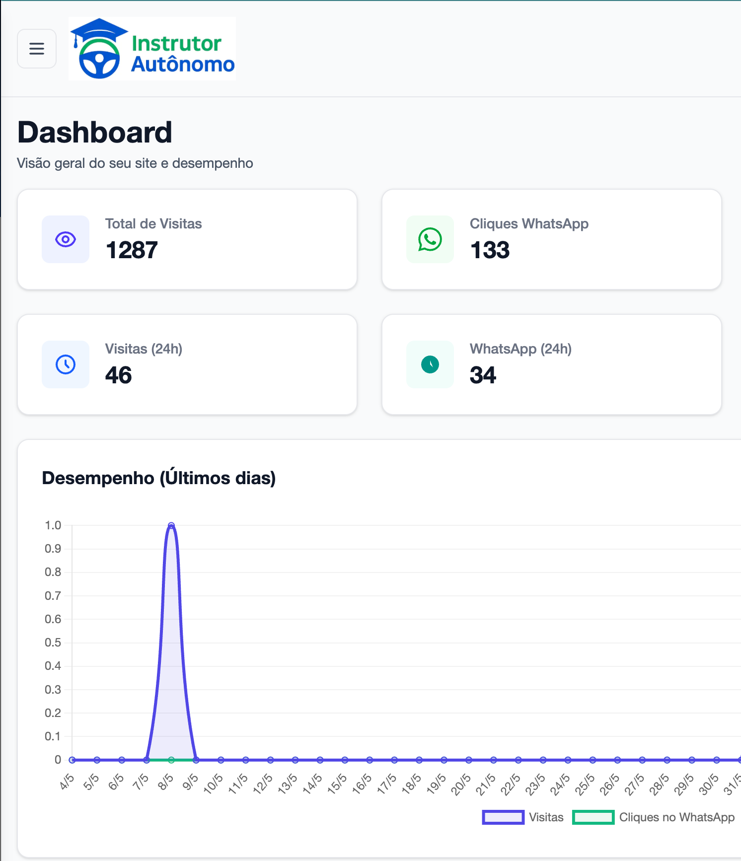Viewport: 741px width, 861px height.
Task: Click the green WhatsApp data point on 8/5
Action: 171,760
